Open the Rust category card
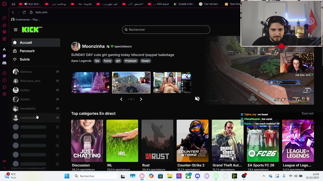This screenshot has height=181, width=323. click(157, 141)
